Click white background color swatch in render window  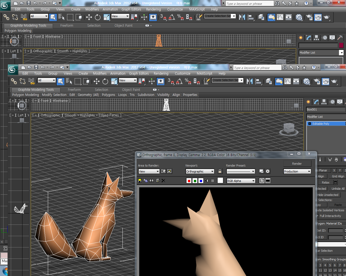[x=220, y=181]
